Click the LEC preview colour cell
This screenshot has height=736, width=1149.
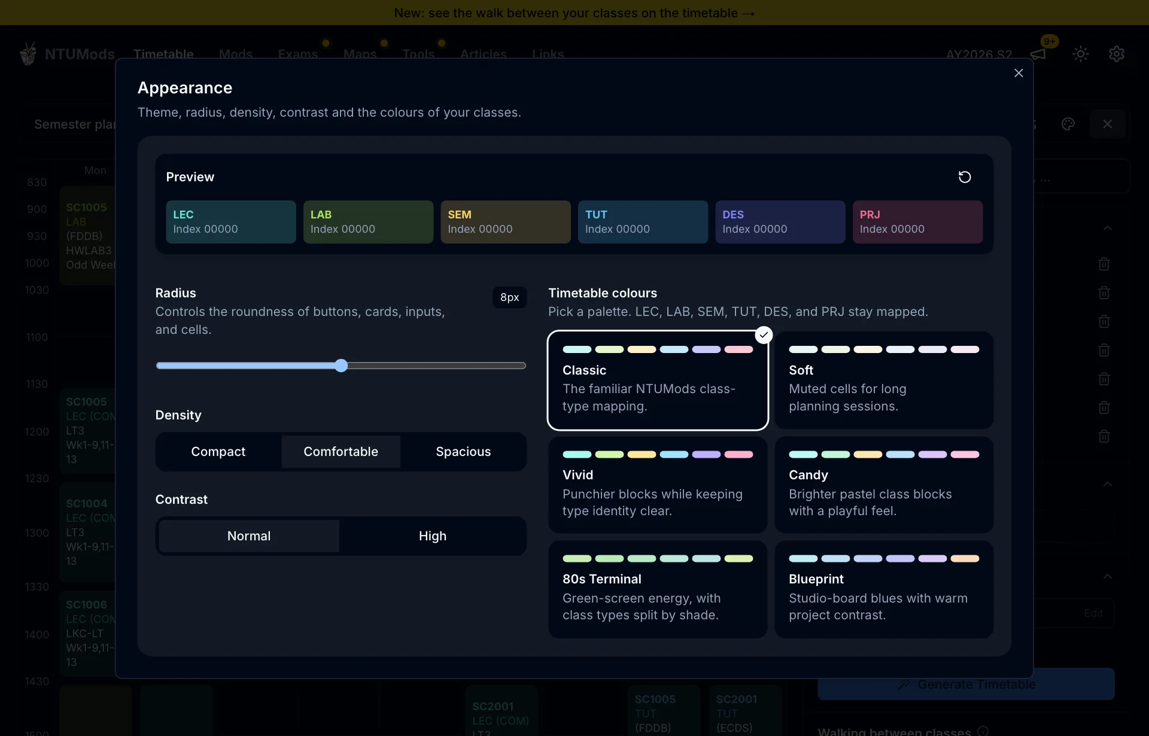click(231, 222)
